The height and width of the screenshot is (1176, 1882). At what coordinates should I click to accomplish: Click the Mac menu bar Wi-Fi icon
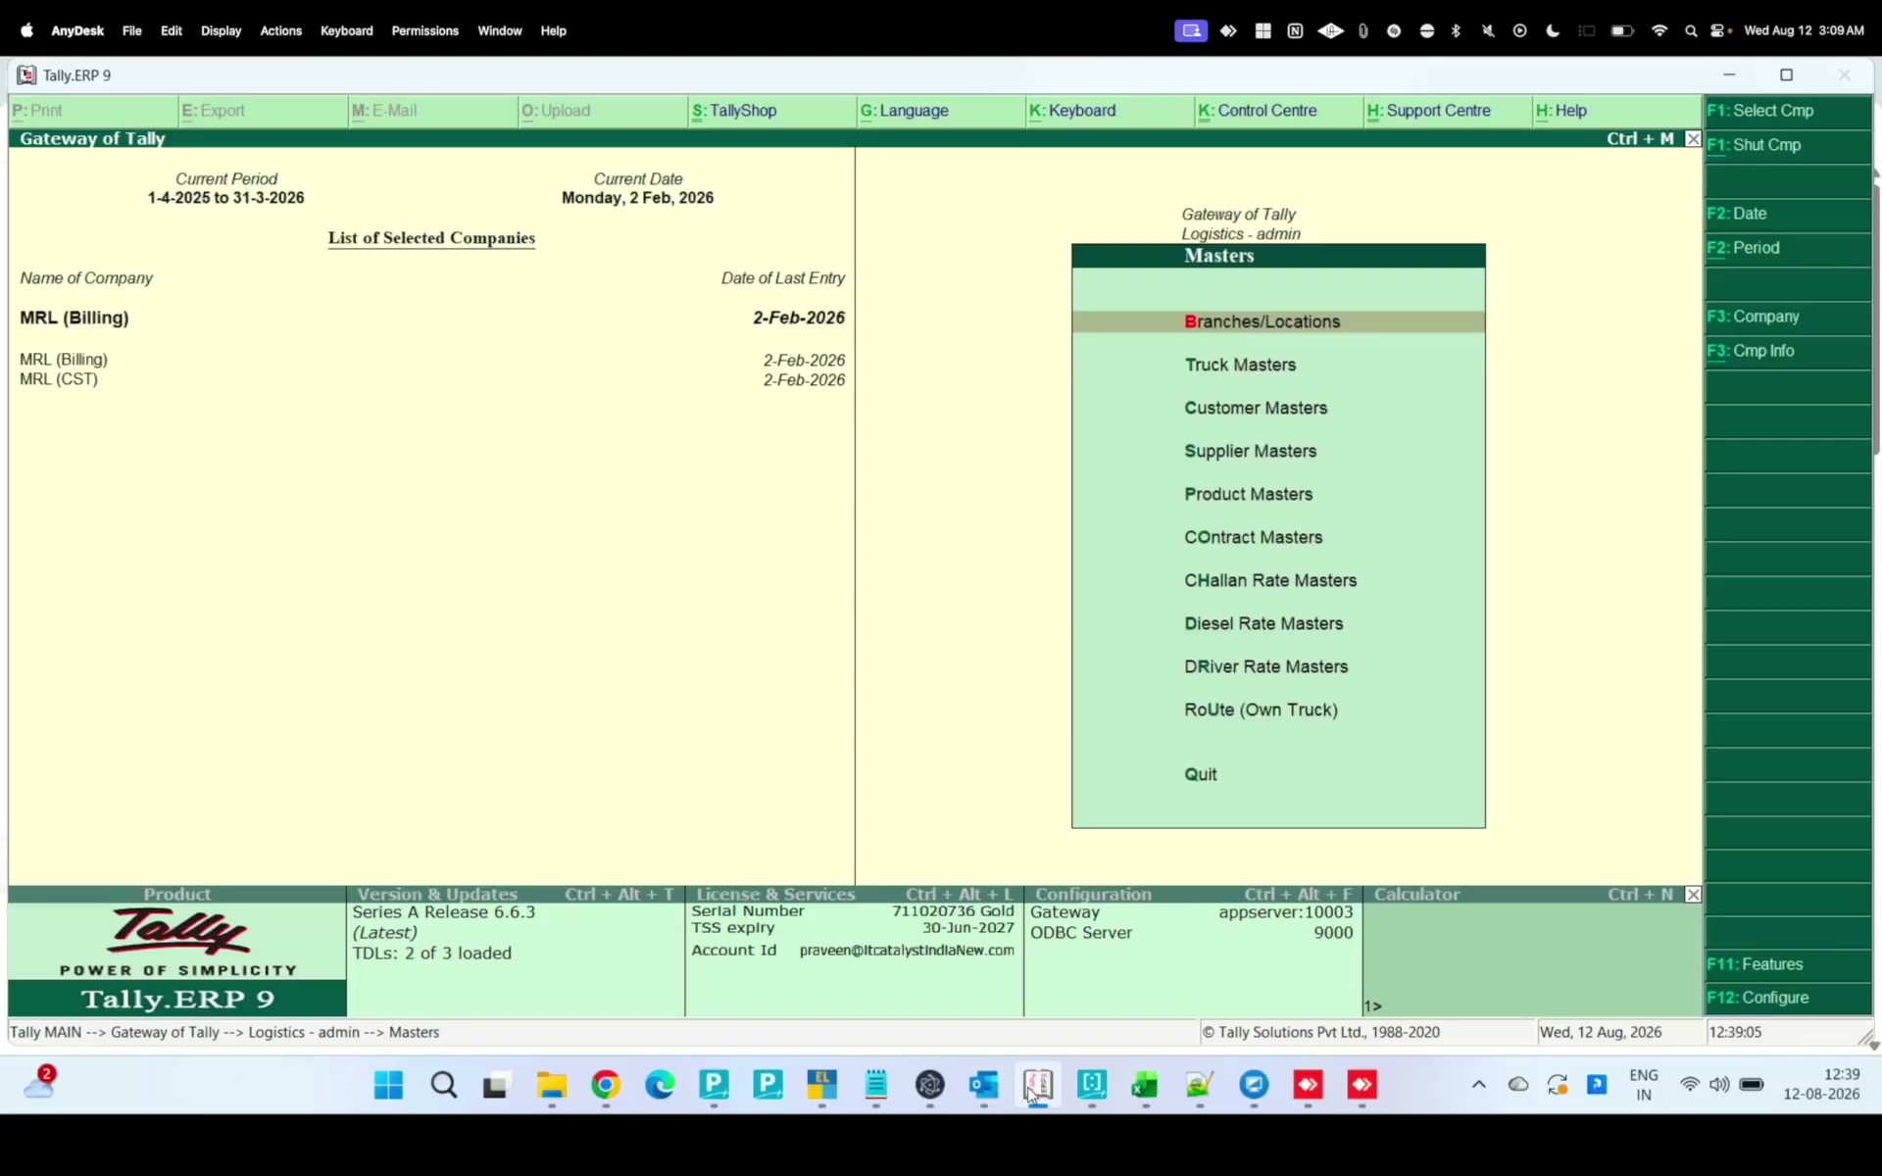click(1659, 30)
